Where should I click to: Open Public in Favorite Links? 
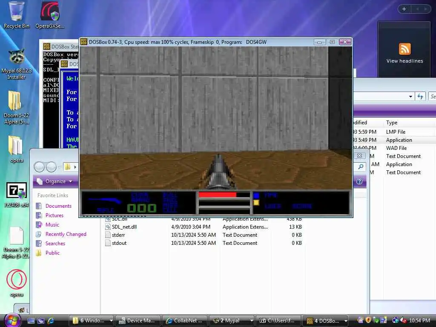coord(52,253)
